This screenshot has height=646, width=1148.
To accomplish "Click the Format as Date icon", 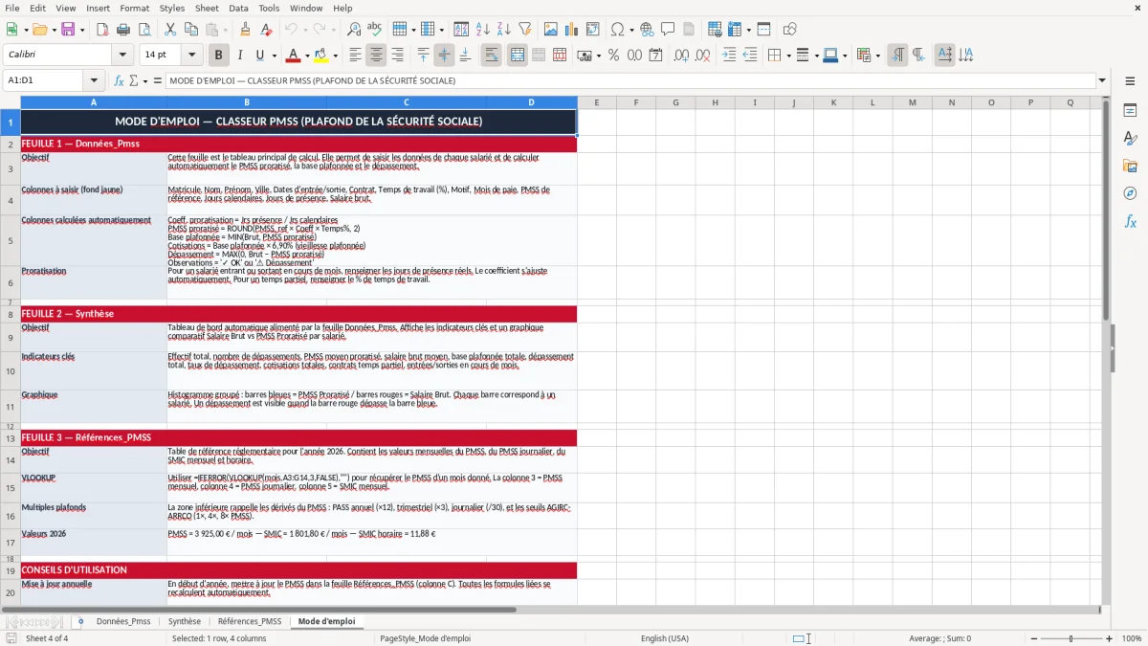I will pos(655,56).
